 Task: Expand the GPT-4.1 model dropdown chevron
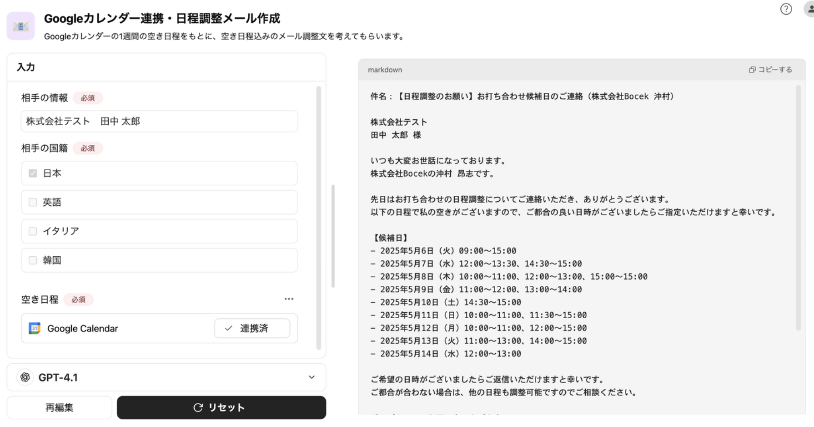tap(312, 377)
